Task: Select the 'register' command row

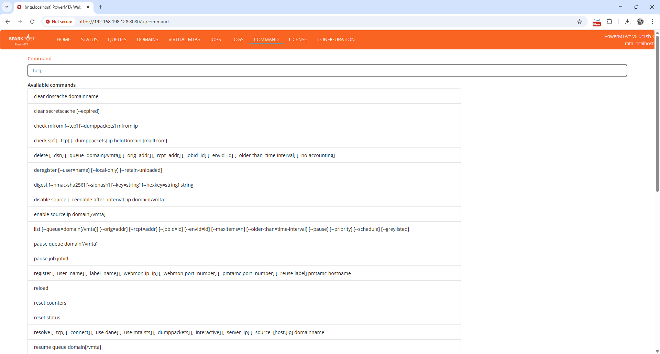Action: click(244, 273)
